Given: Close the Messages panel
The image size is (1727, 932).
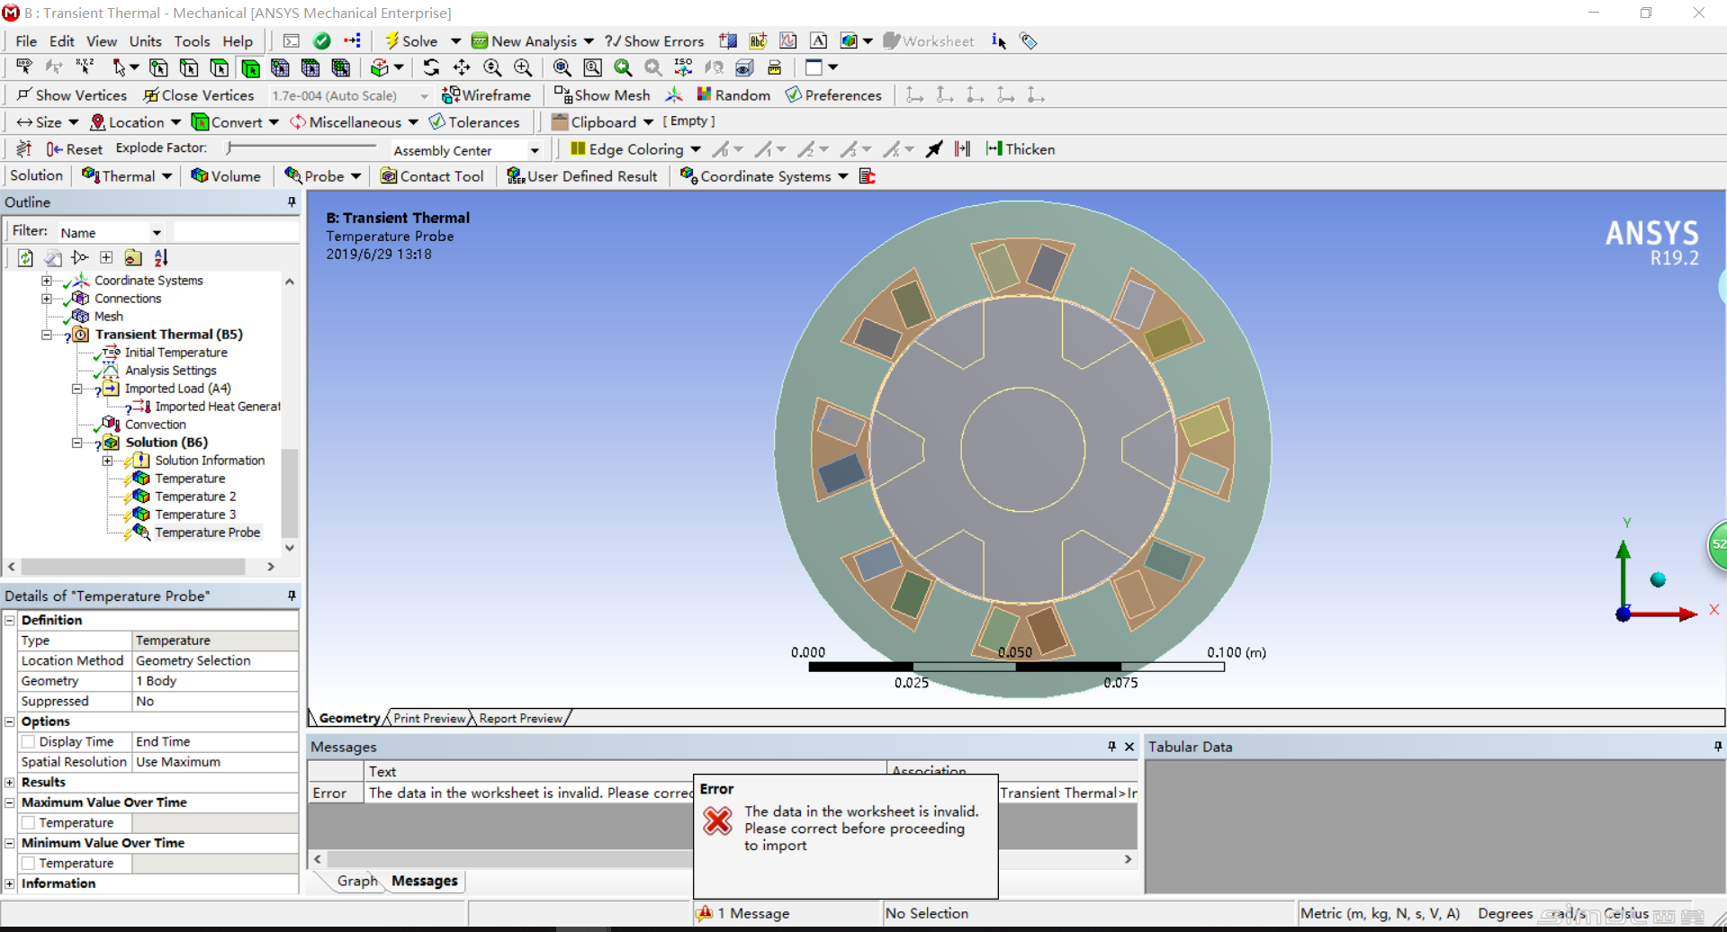Looking at the screenshot, I should click(x=1129, y=747).
